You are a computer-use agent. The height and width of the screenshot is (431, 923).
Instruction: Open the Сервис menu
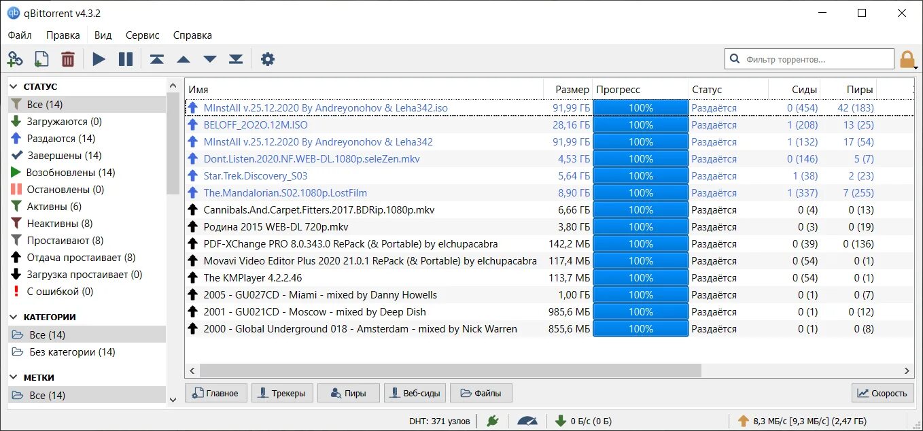click(x=143, y=35)
